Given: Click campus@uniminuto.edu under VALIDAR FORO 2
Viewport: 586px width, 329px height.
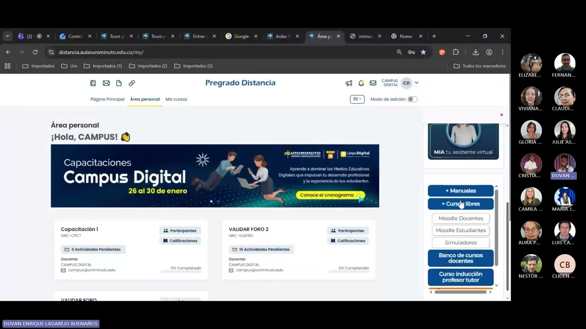Looking at the screenshot, I should (x=260, y=270).
